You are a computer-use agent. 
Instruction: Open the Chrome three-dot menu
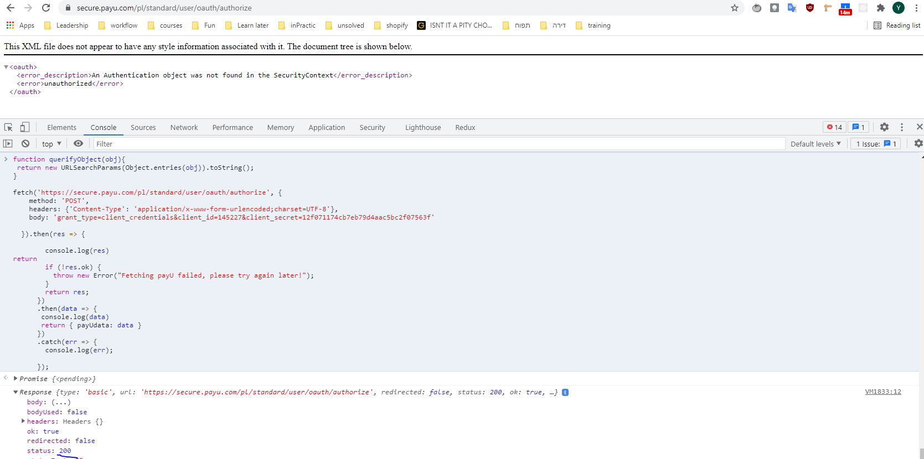coord(916,8)
